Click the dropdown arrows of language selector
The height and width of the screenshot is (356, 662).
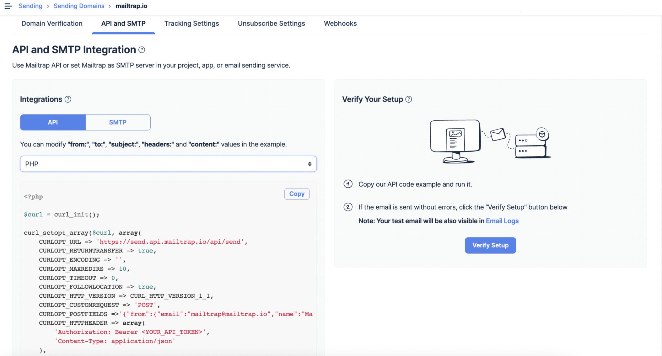coord(309,164)
